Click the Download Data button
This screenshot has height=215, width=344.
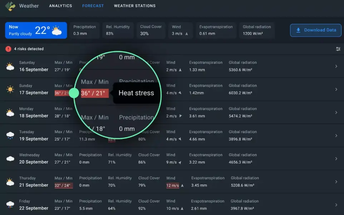316,30
